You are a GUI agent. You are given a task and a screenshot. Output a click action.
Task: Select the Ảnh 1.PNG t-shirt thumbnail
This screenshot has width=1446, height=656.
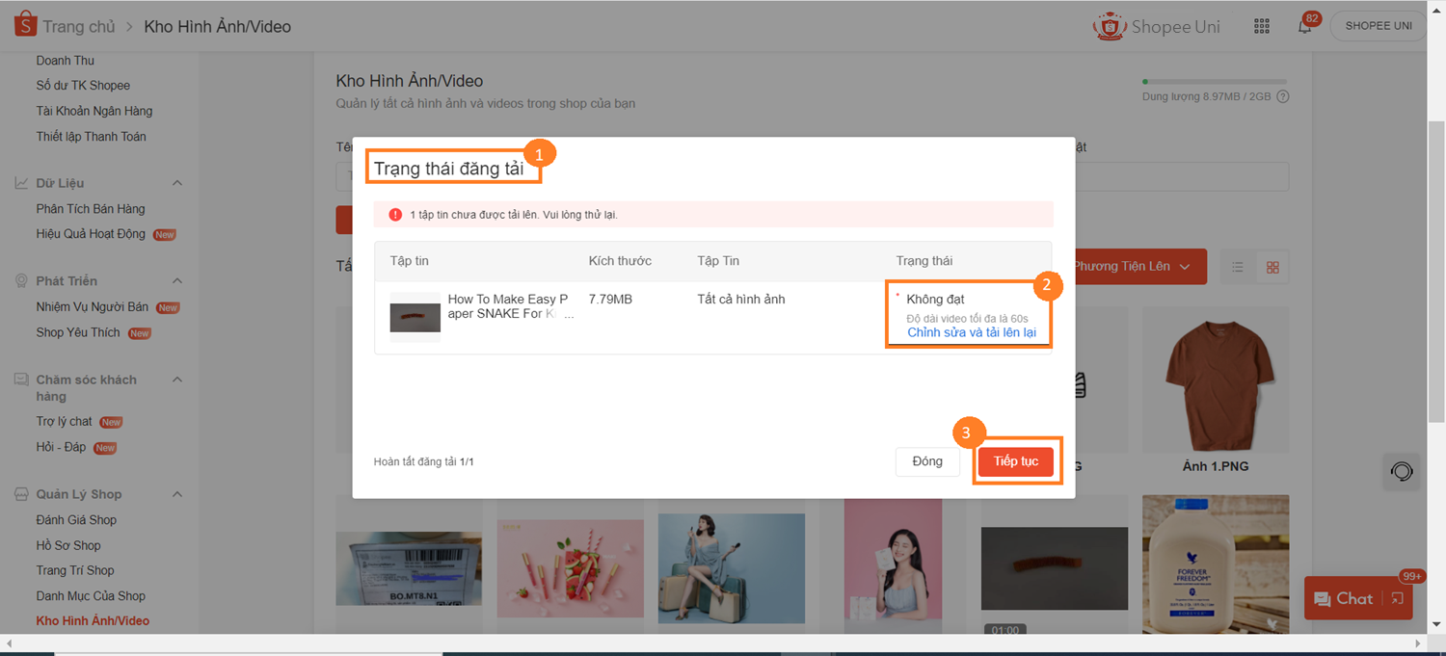click(x=1215, y=380)
